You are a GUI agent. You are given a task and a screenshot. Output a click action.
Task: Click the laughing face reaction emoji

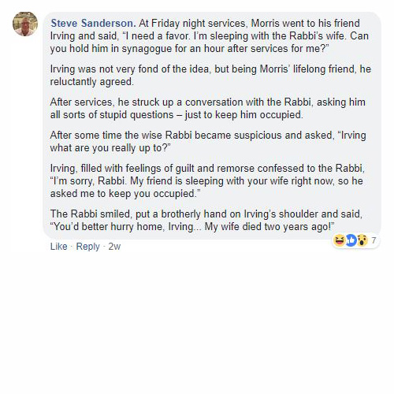340,240
